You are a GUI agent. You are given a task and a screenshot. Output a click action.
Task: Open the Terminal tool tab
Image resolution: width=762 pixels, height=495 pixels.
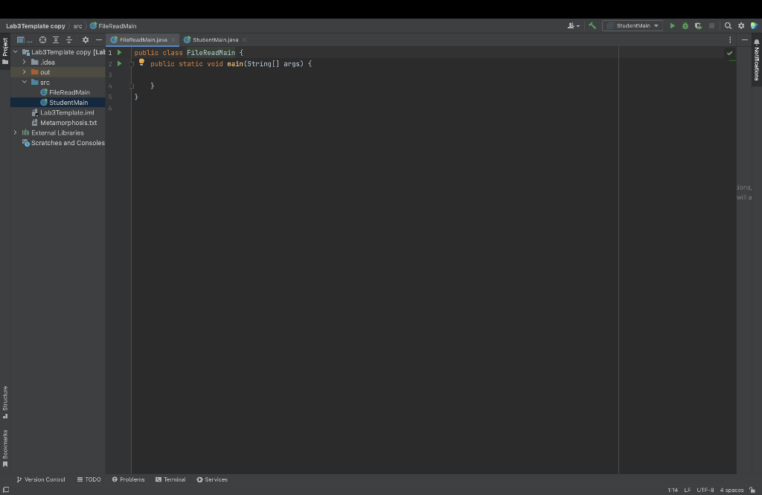170,479
